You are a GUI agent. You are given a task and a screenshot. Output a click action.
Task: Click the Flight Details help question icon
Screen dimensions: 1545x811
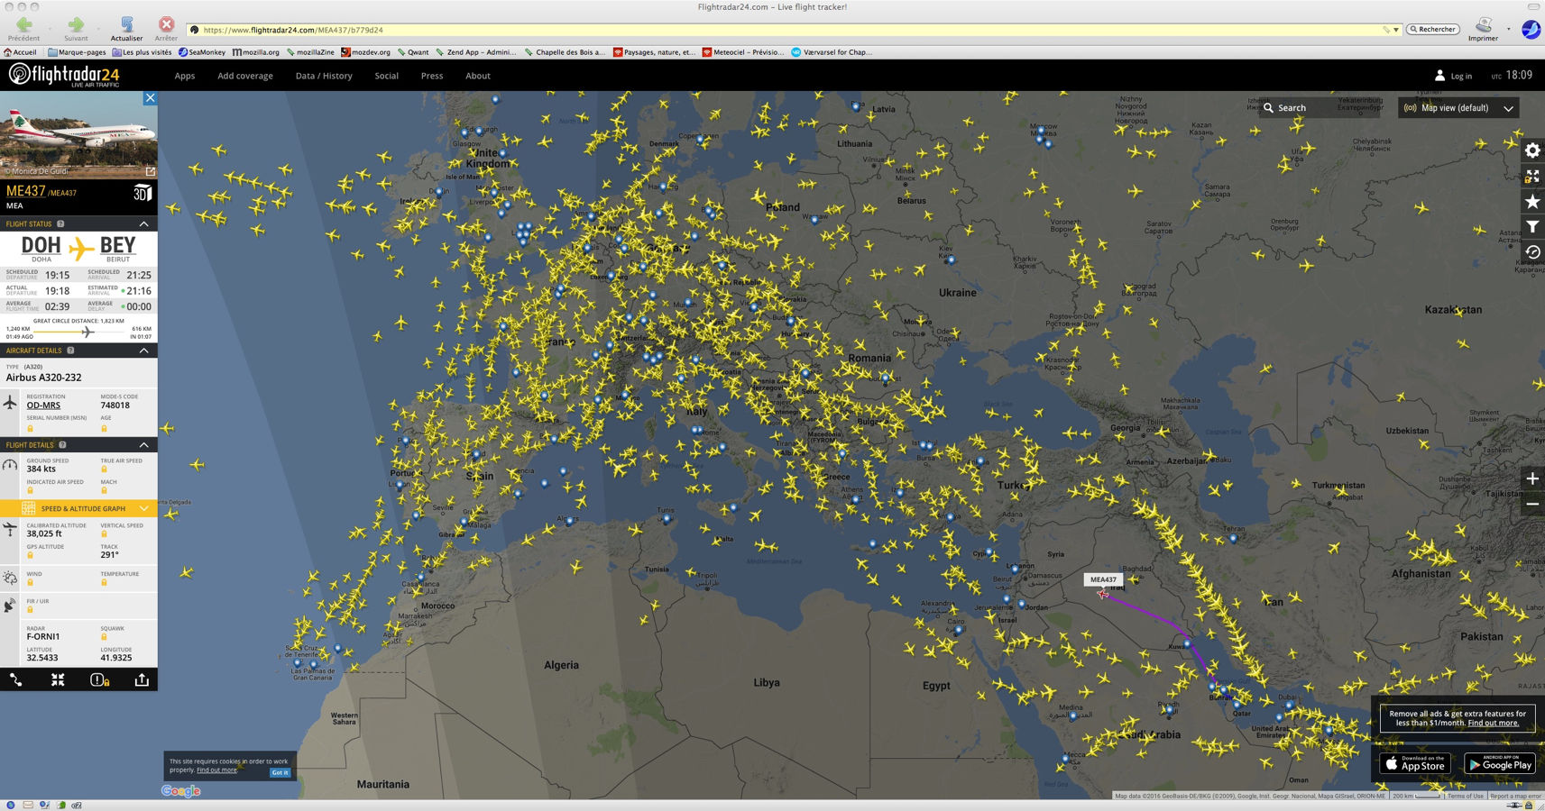62,445
